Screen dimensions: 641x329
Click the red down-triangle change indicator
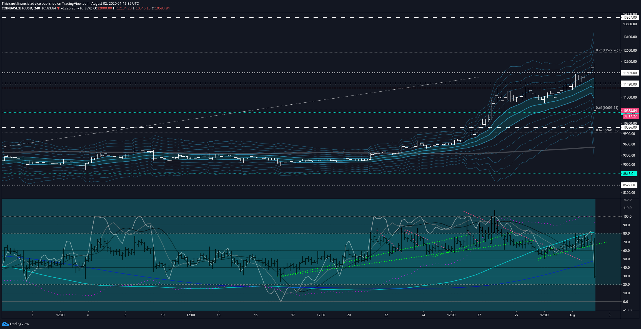point(58,8)
